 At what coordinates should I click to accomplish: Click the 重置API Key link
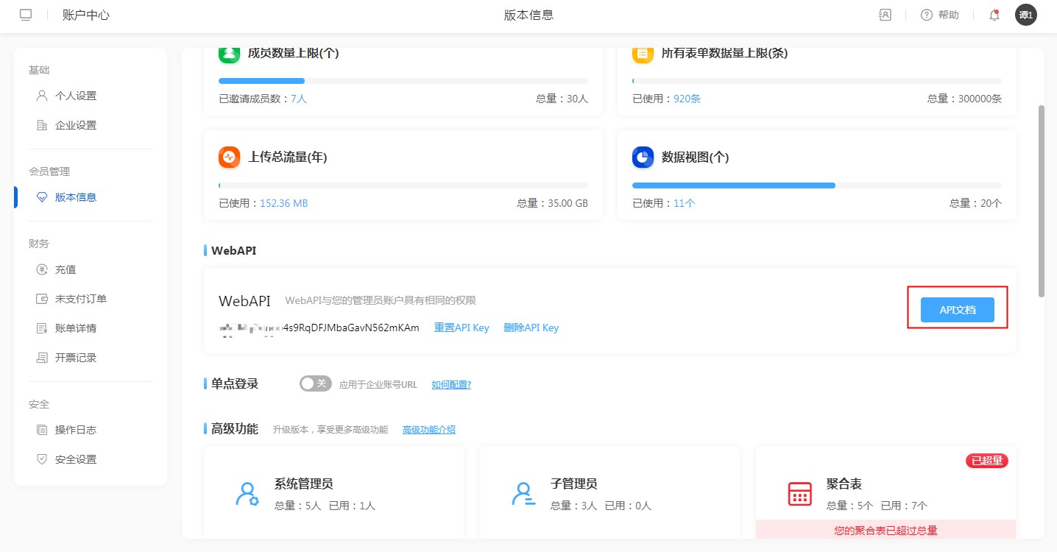[x=462, y=328]
